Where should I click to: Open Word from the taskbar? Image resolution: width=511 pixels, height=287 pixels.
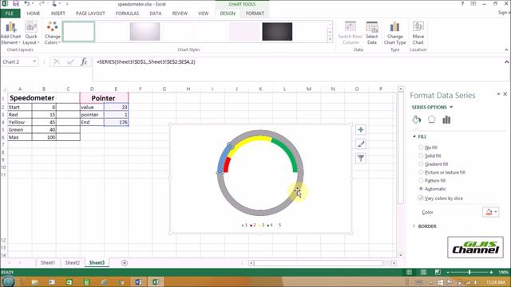pos(138,281)
